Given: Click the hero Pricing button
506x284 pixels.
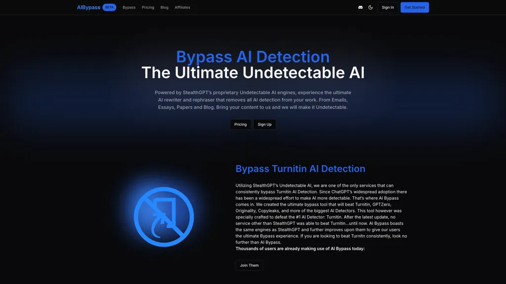Looking at the screenshot, I should click(241, 124).
